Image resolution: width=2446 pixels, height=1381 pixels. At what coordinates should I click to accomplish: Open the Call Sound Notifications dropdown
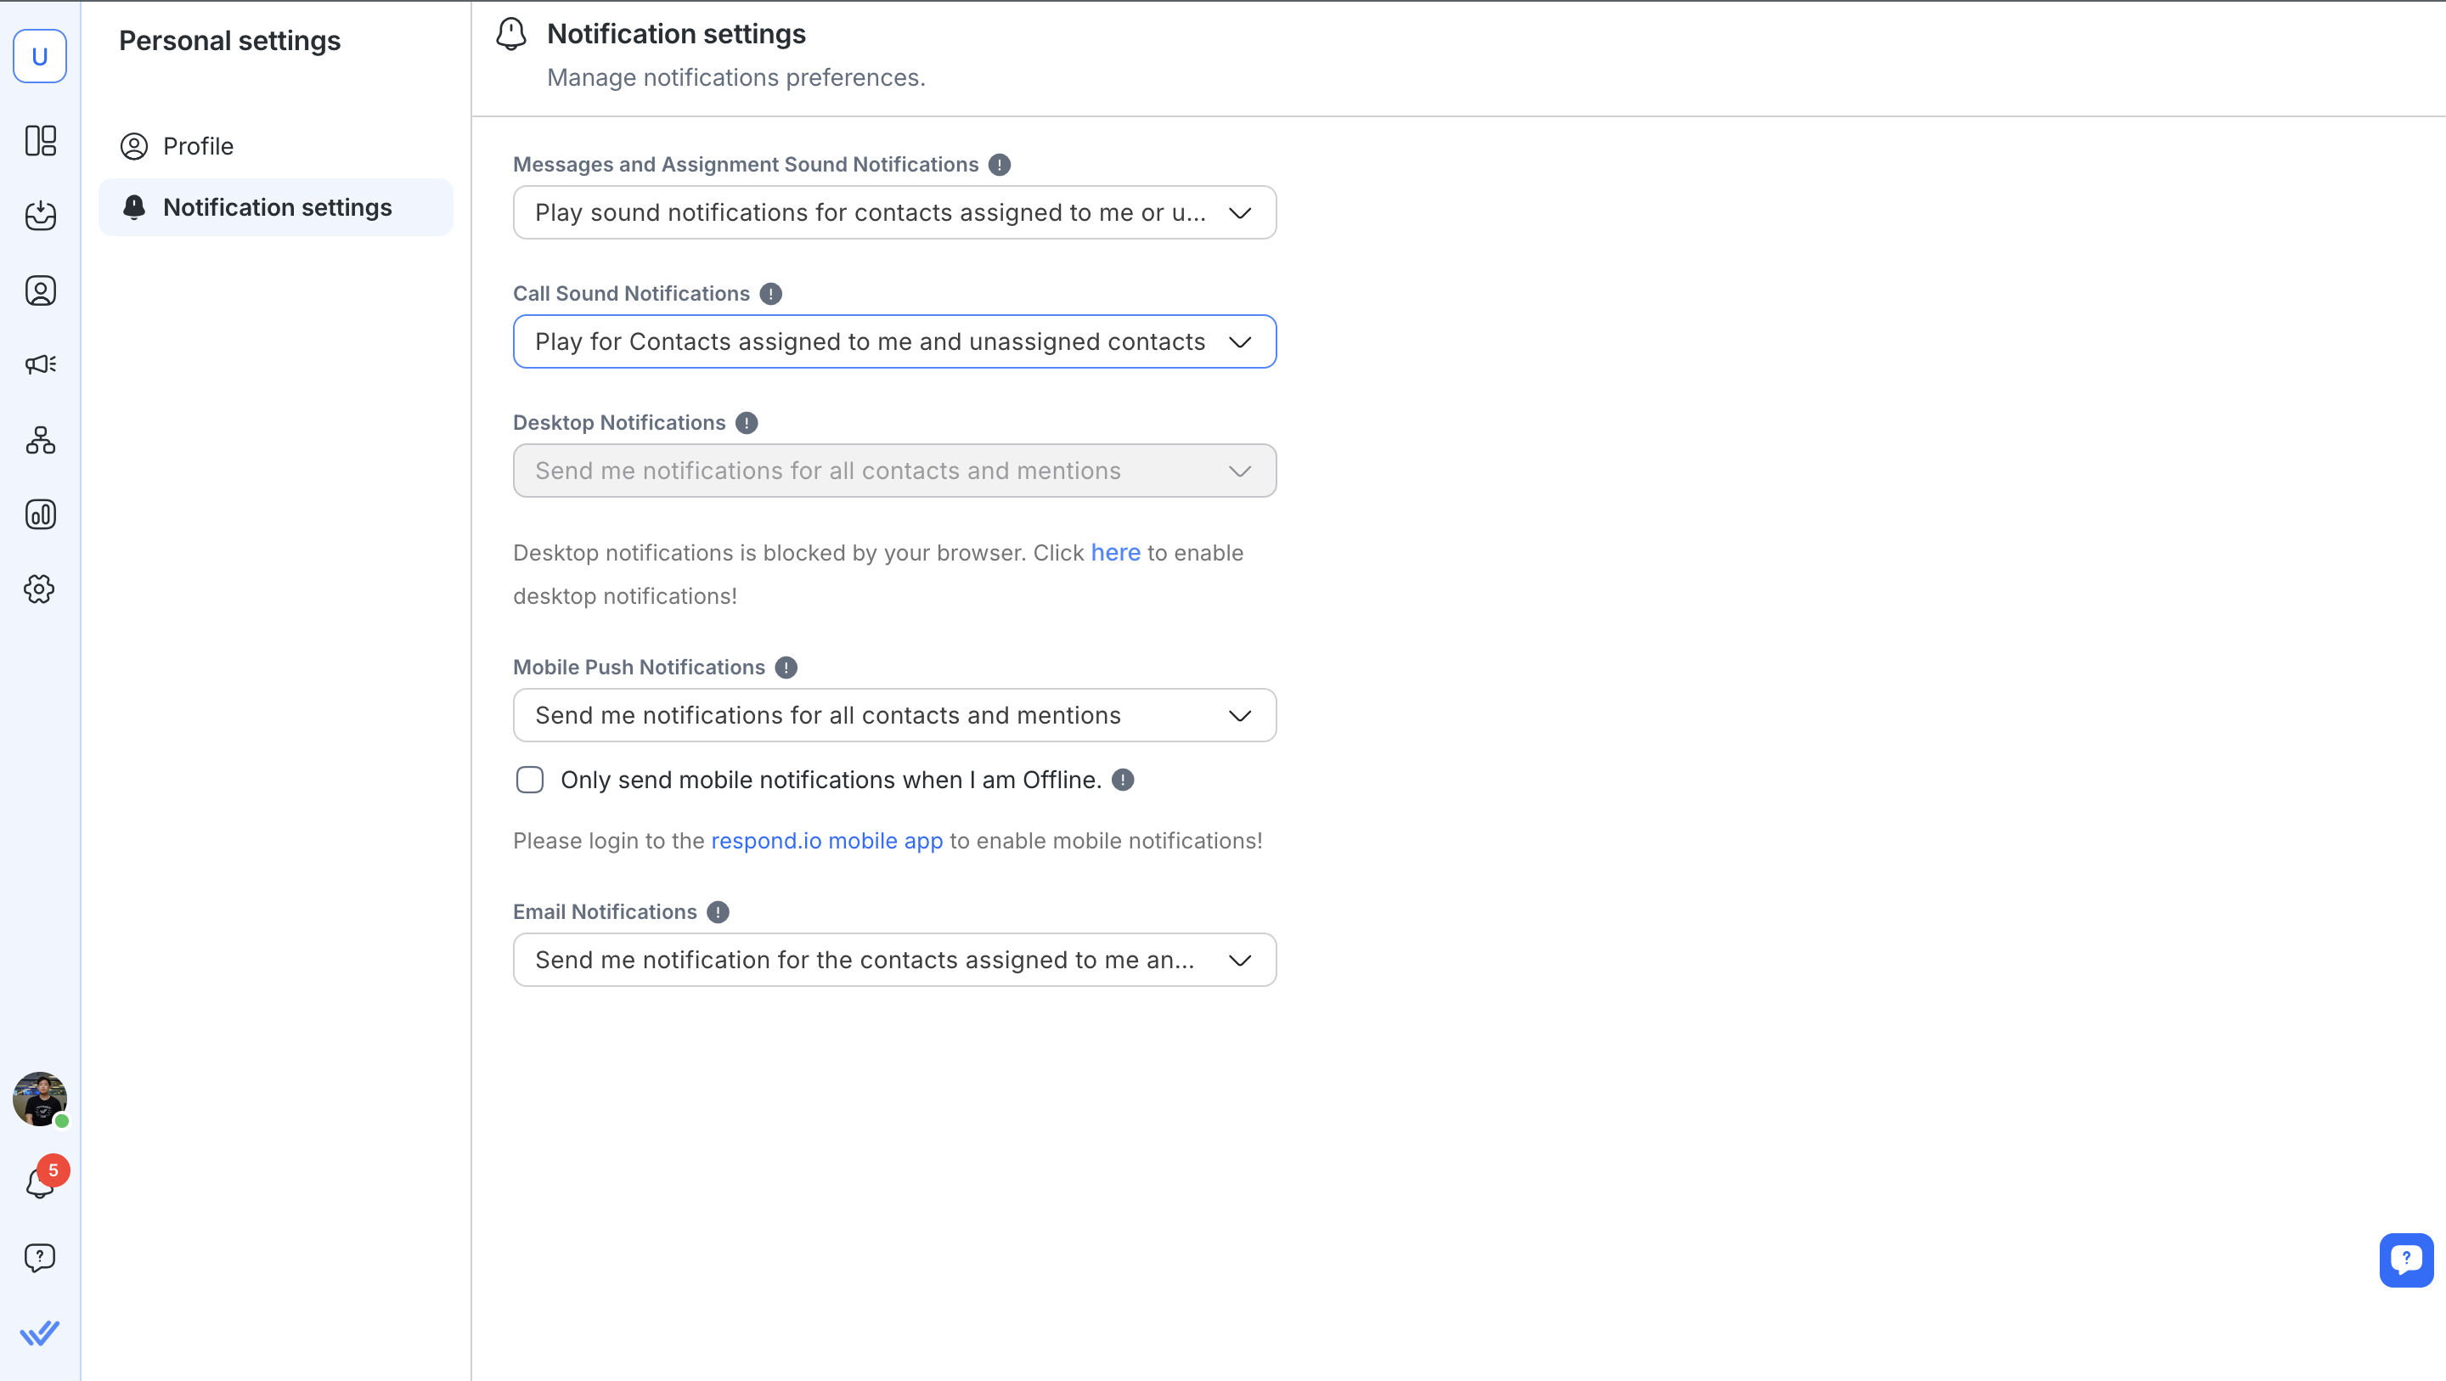point(894,342)
